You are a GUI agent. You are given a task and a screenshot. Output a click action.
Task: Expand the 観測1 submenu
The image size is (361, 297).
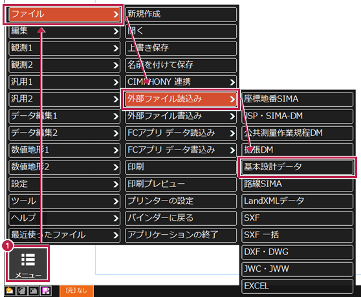(64, 48)
